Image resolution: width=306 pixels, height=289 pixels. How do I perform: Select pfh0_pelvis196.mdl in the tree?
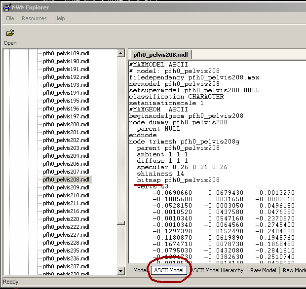pos(66,108)
